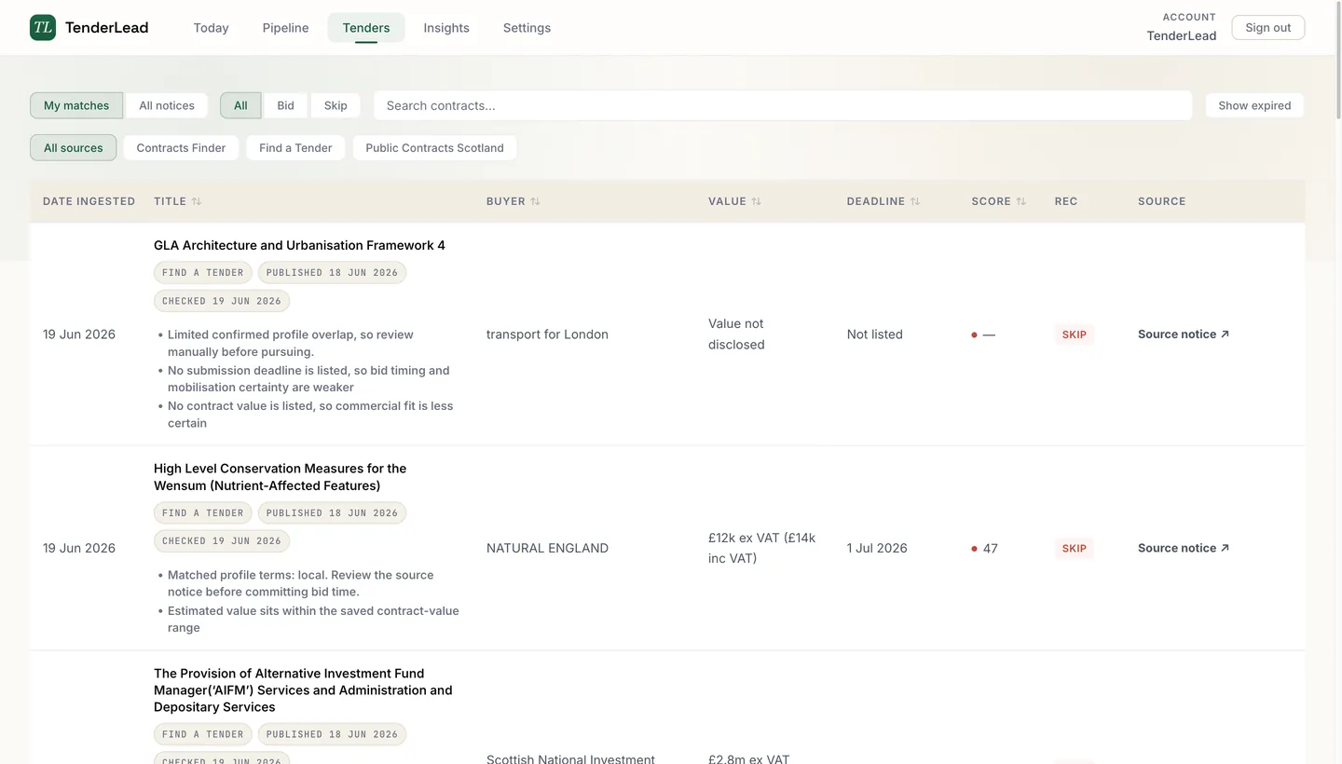
Task: Filter tenders by Bid recommendation
Action: 285,105
